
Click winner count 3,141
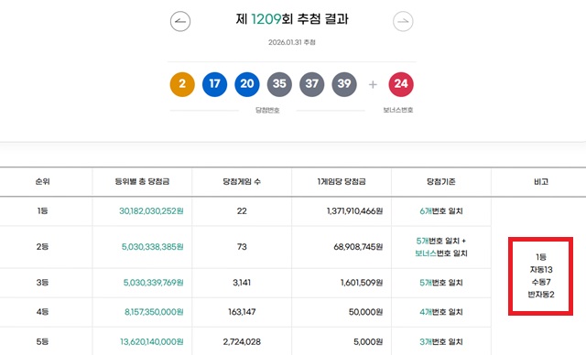[242, 283]
